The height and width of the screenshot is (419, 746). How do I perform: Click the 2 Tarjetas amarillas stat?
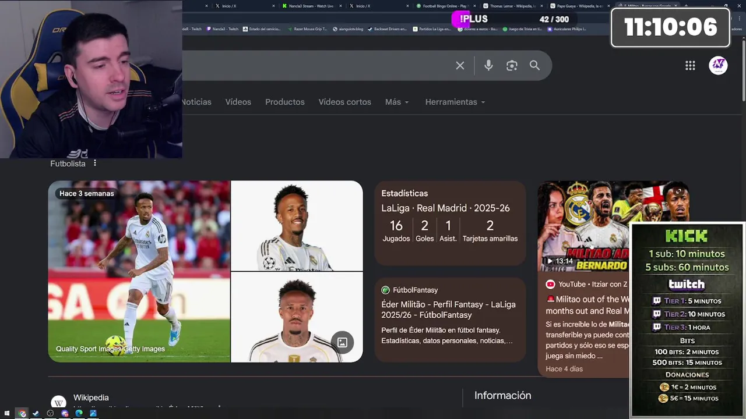coord(490,230)
